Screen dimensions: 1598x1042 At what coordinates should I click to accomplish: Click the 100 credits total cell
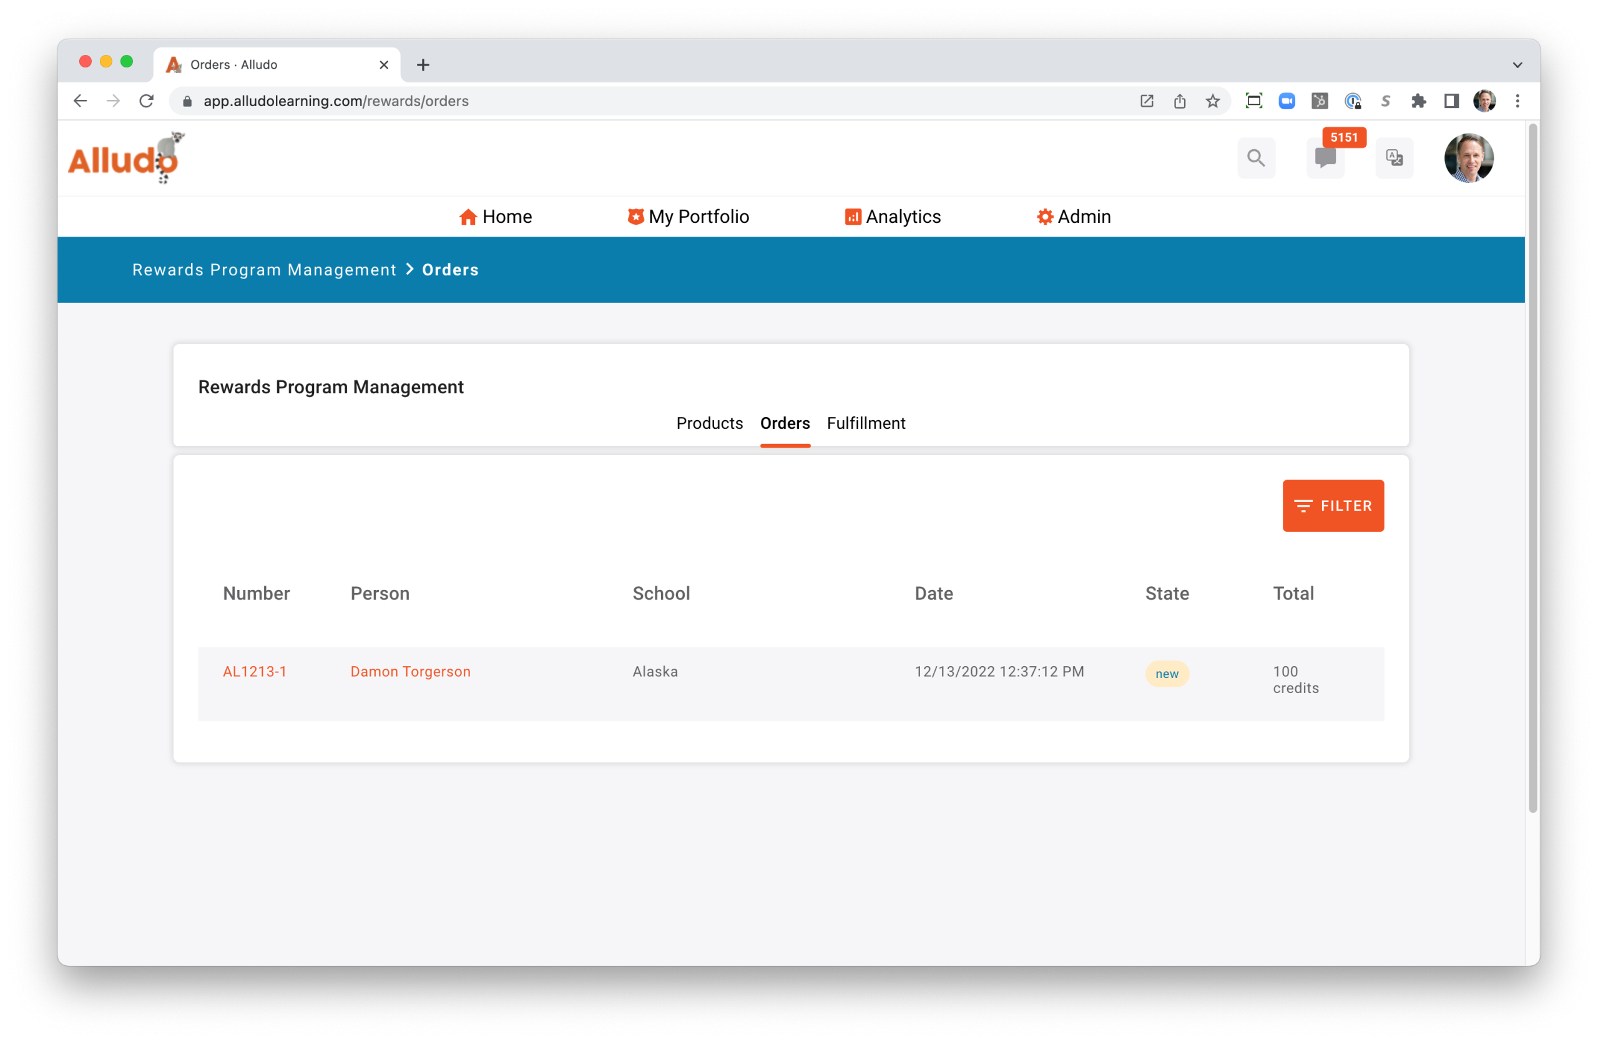coord(1296,679)
